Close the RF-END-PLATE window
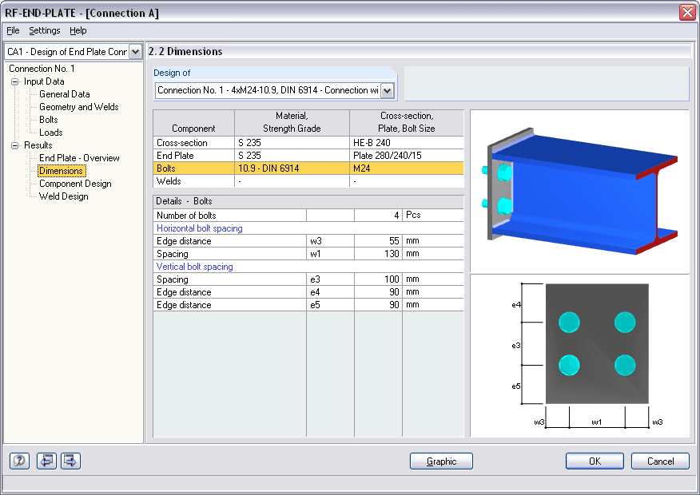 (x=687, y=13)
